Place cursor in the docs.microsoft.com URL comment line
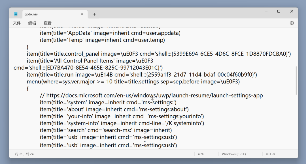 click(151, 96)
